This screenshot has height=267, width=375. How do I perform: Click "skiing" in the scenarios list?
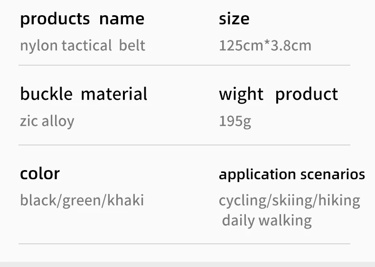point(292,200)
